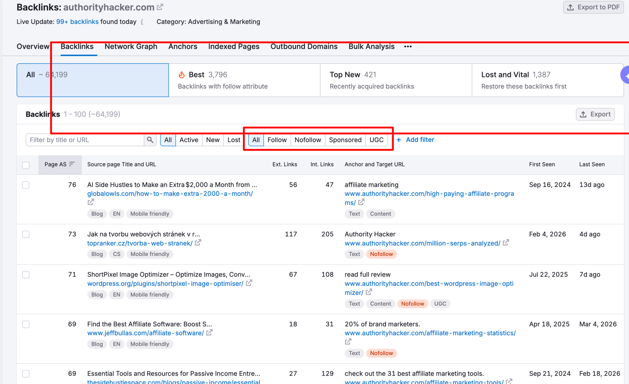Open authorityhacker.com via the external link icon
The image size is (629, 384).
click(160, 7)
